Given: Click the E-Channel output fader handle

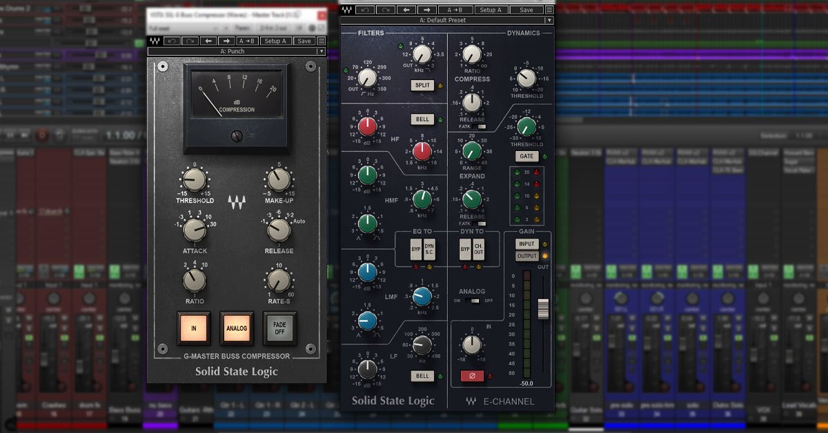Looking at the screenshot, I should [543, 308].
